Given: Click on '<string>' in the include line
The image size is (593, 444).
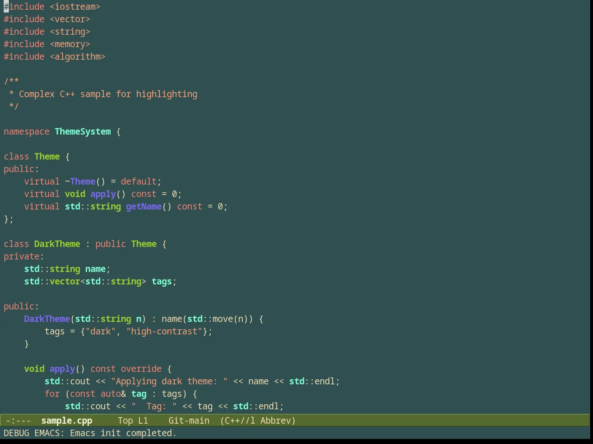Looking at the screenshot, I should (70, 31).
